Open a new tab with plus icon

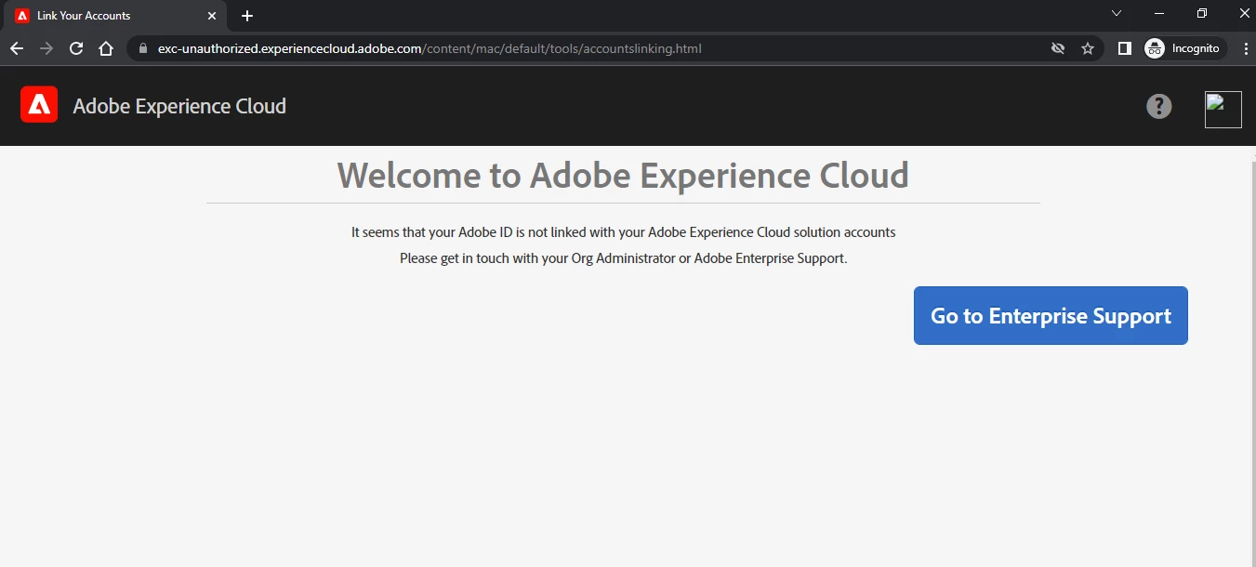coord(247,16)
